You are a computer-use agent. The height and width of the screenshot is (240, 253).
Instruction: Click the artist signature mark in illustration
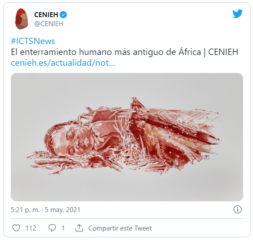207,157
